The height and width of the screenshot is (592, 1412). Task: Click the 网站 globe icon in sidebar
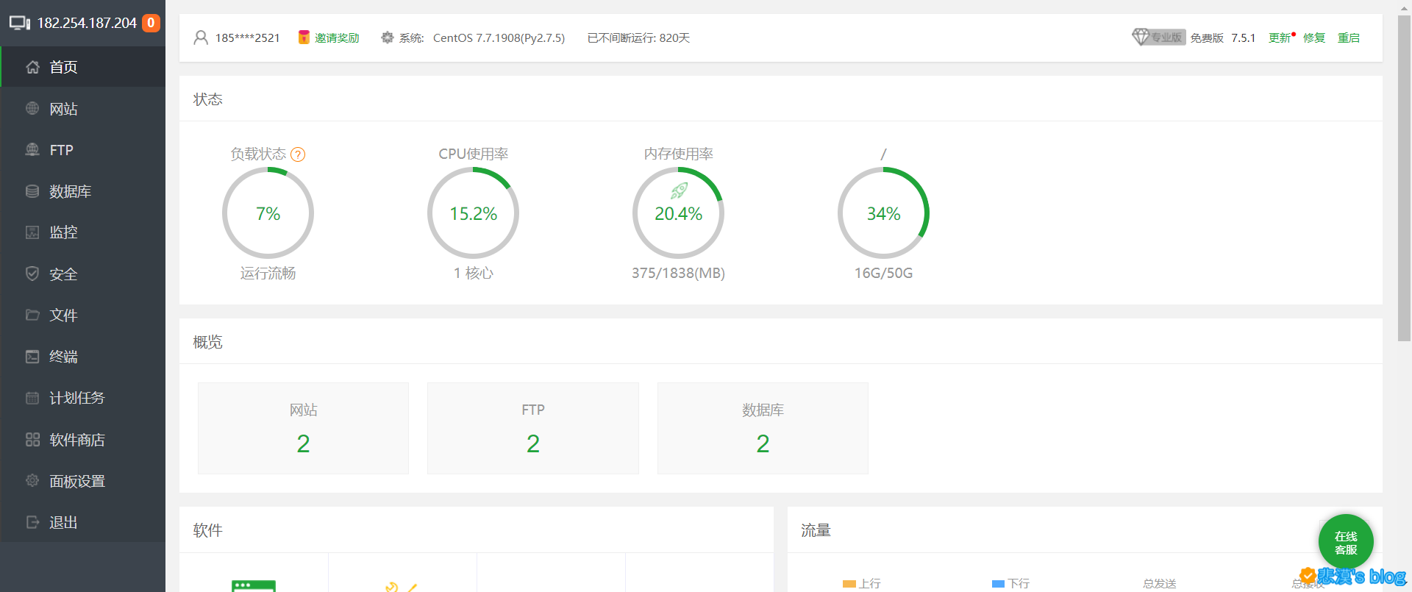[x=32, y=108]
